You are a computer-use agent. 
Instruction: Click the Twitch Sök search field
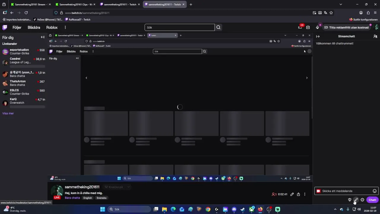point(180,27)
